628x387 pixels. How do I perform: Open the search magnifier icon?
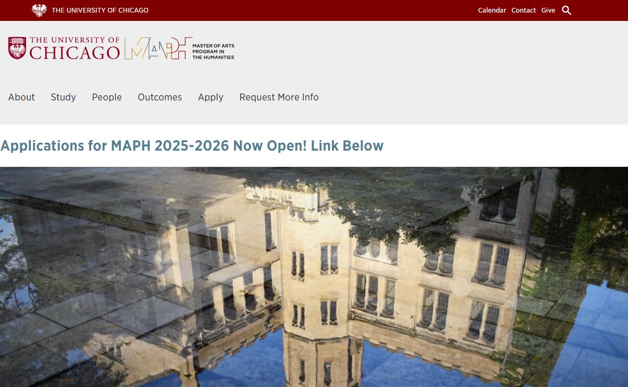567,10
